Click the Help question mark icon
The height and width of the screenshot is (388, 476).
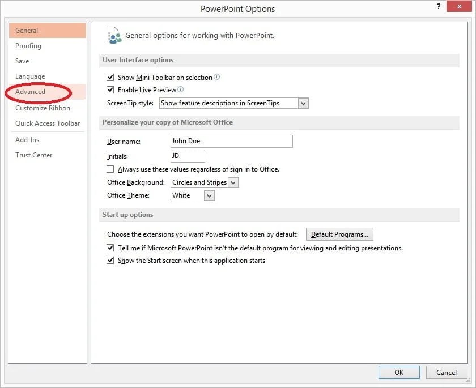pos(439,6)
